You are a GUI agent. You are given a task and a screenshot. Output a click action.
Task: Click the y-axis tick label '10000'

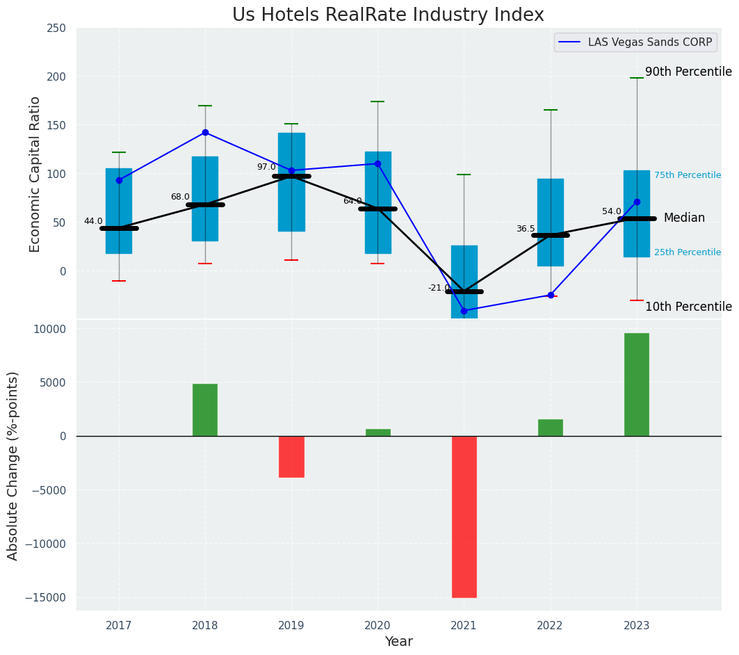[50, 329]
